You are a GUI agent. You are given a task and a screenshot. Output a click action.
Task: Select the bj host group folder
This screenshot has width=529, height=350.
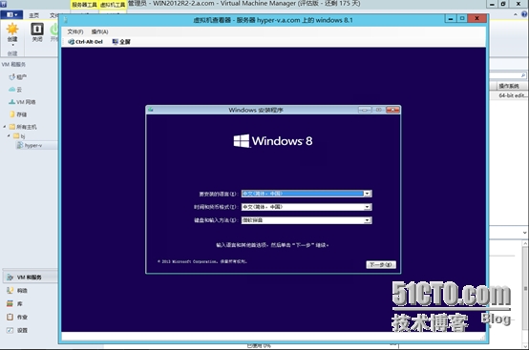(19, 136)
